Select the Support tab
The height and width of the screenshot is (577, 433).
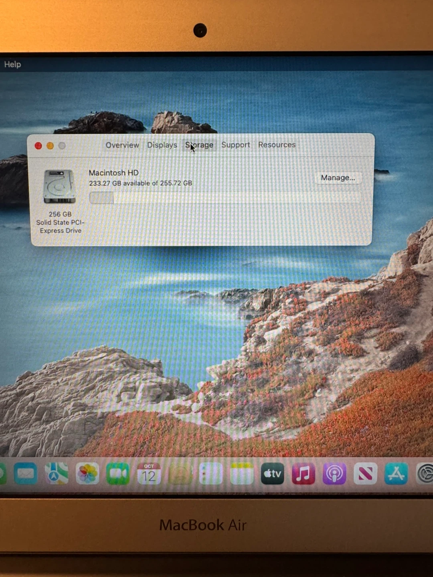click(x=235, y=145)
